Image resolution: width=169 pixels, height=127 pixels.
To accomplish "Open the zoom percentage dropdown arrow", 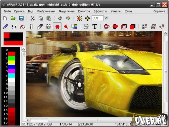I will tap(106, 18).
